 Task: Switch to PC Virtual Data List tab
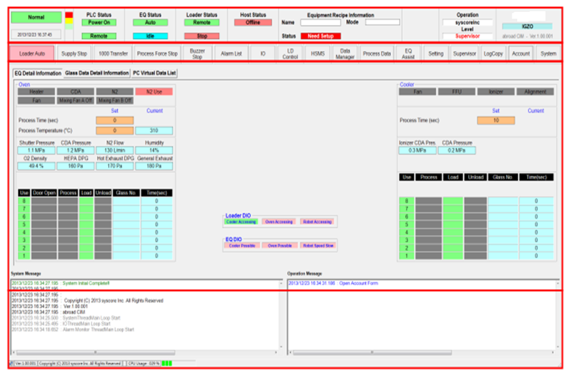pos(154,73)
